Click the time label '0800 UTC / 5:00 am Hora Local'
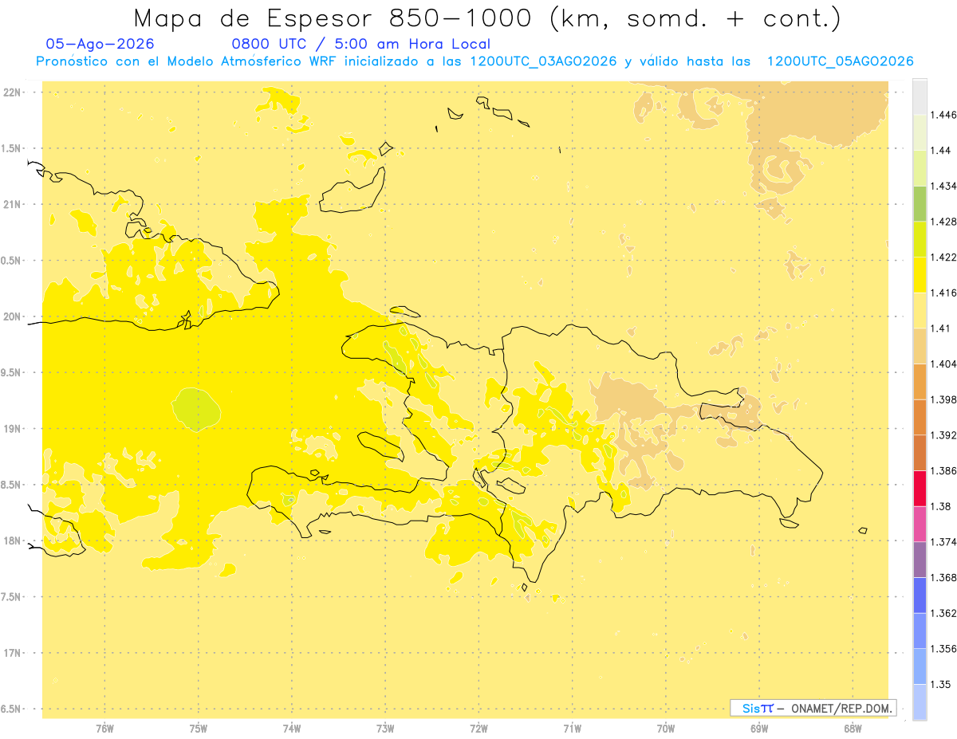957x739 pixels. coord(360,44)
